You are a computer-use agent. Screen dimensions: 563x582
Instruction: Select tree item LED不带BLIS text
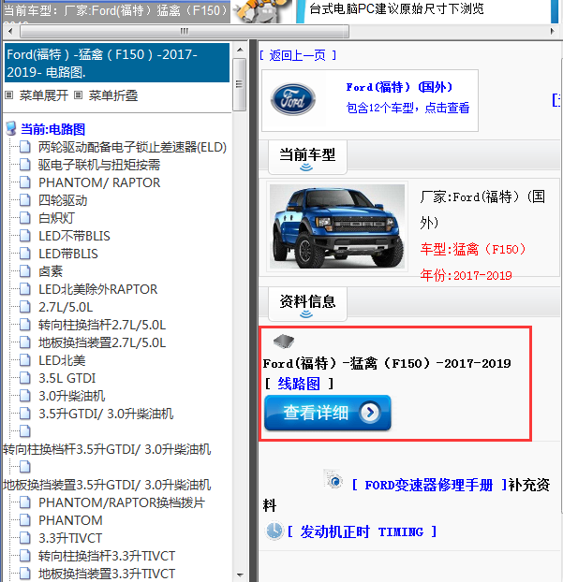pyautogui.click(x=74, y=236)
